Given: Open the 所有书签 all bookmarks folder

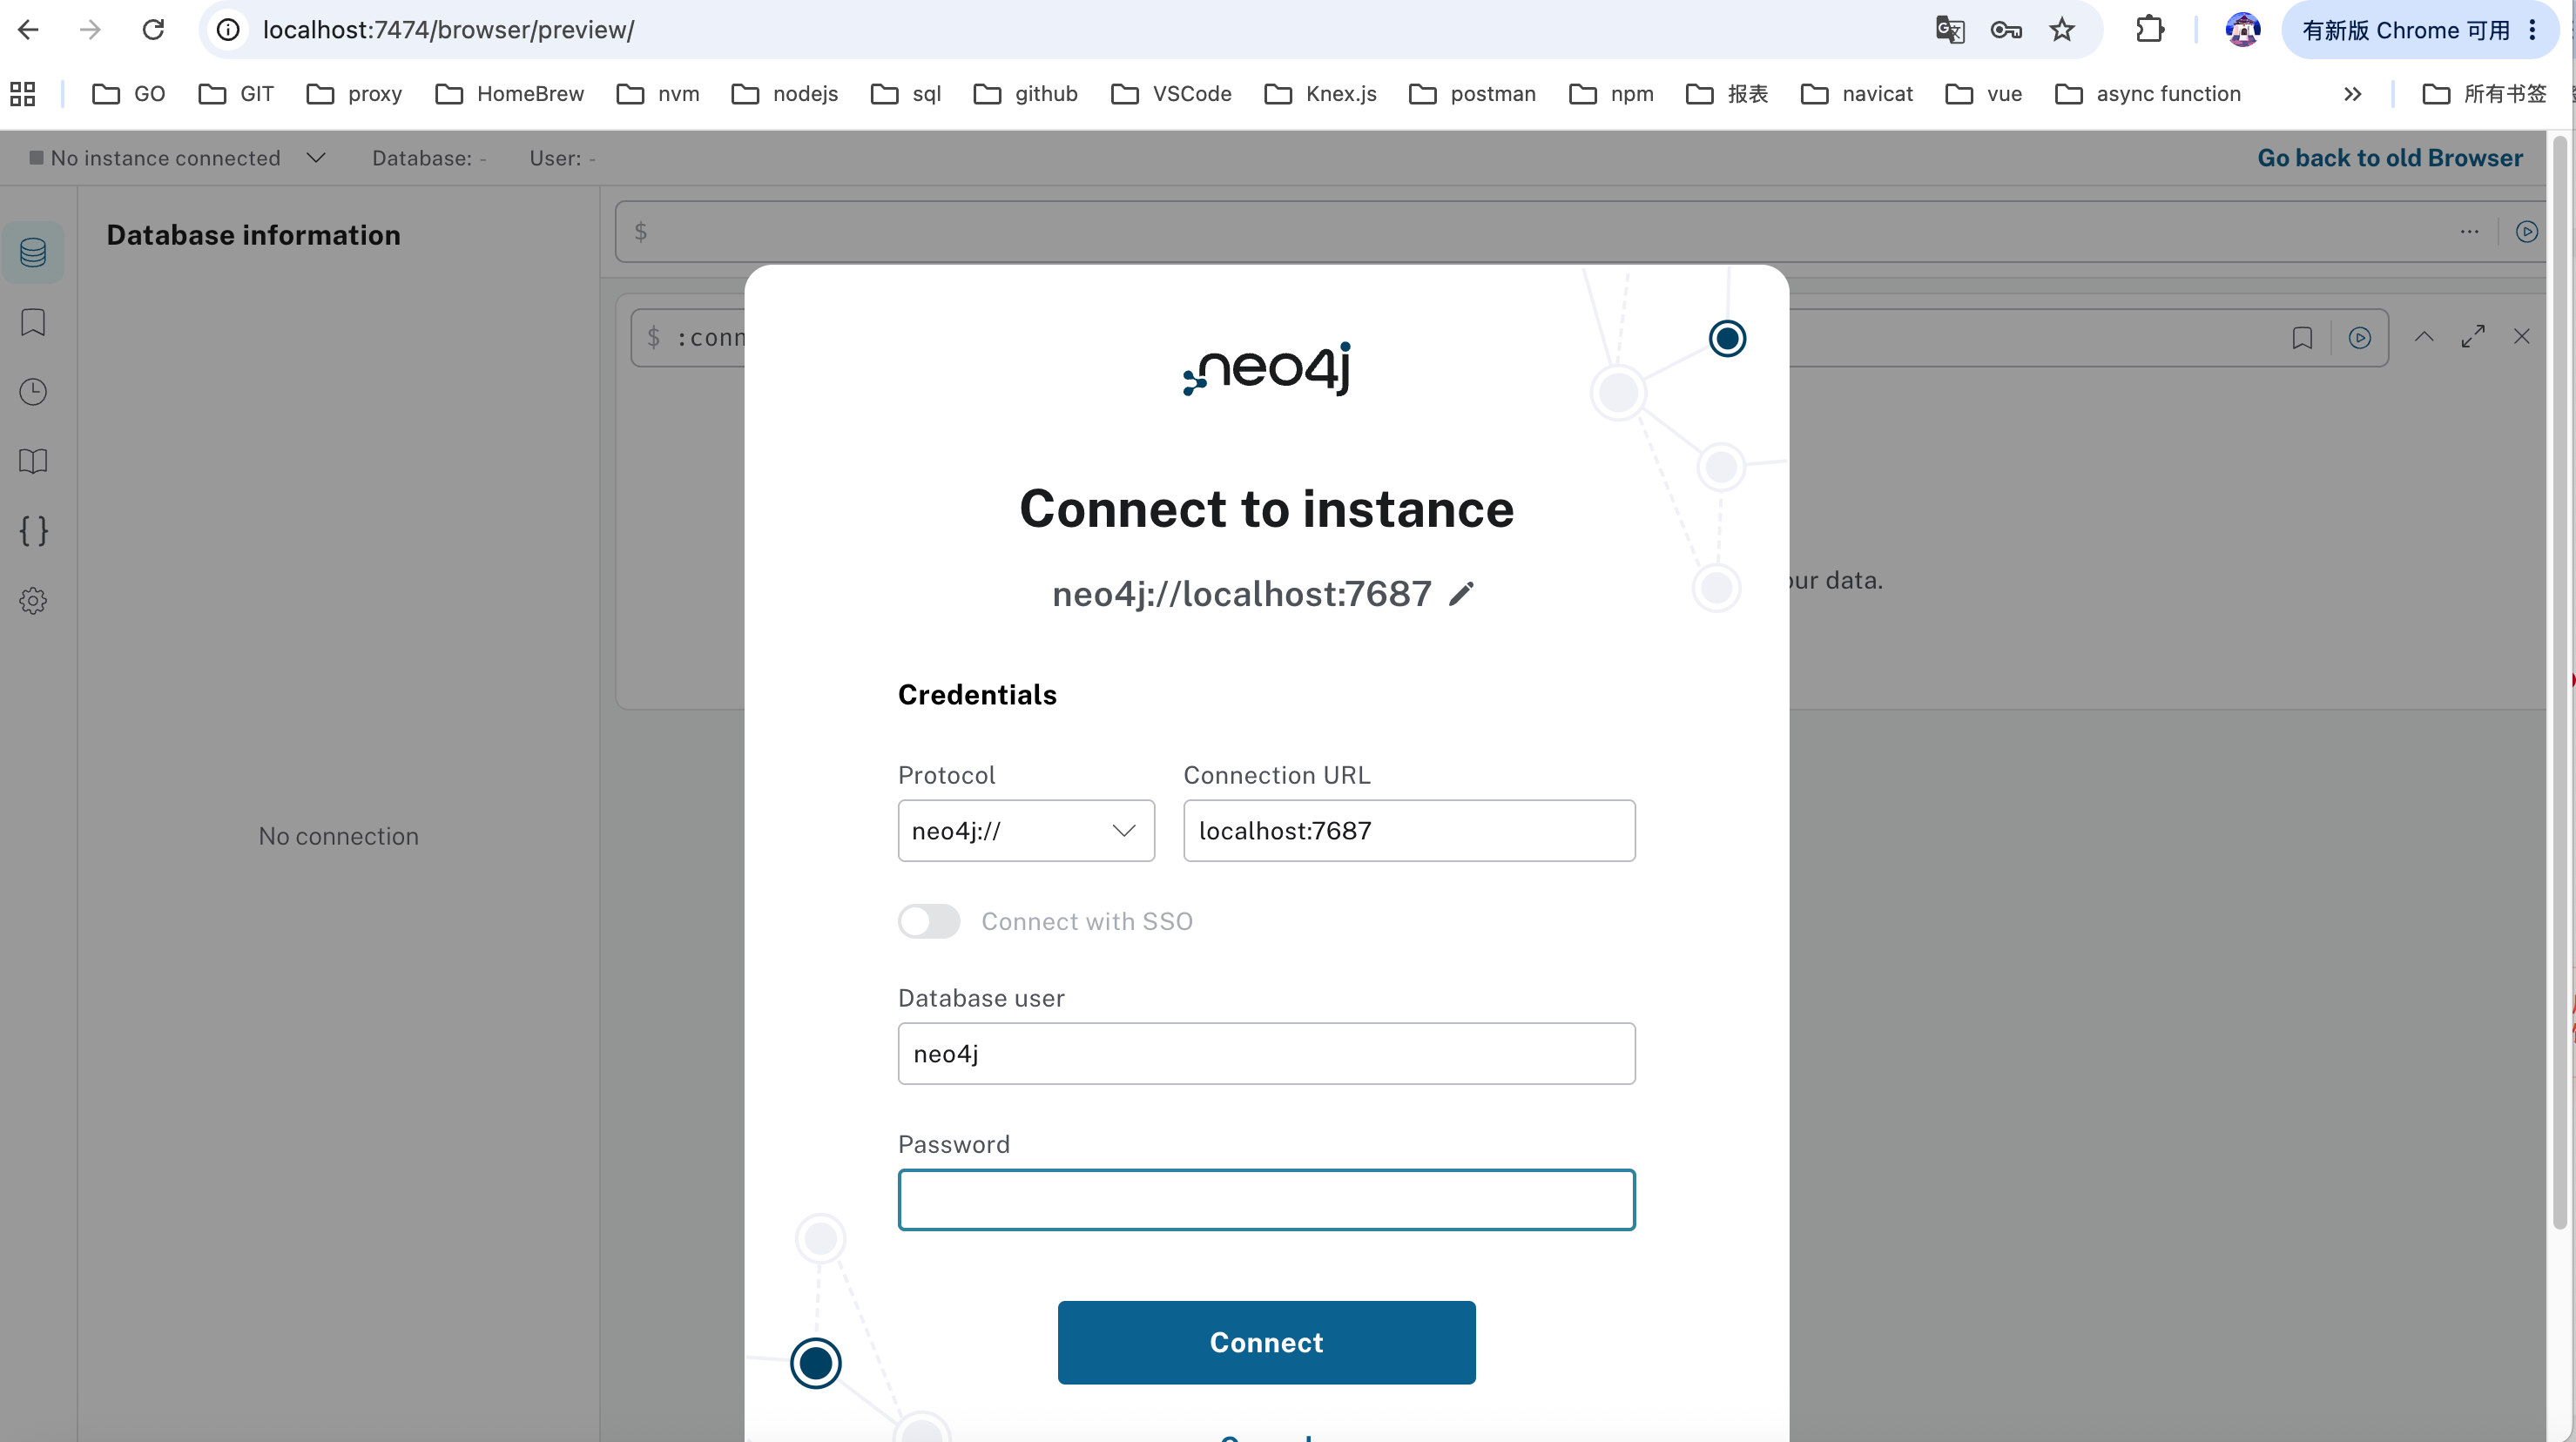Looking at the screenshot, I should (x=2485, y=94).
